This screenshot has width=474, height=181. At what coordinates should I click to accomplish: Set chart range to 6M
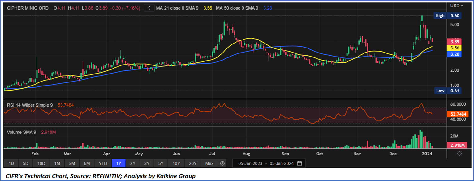(x=87, y=163)
